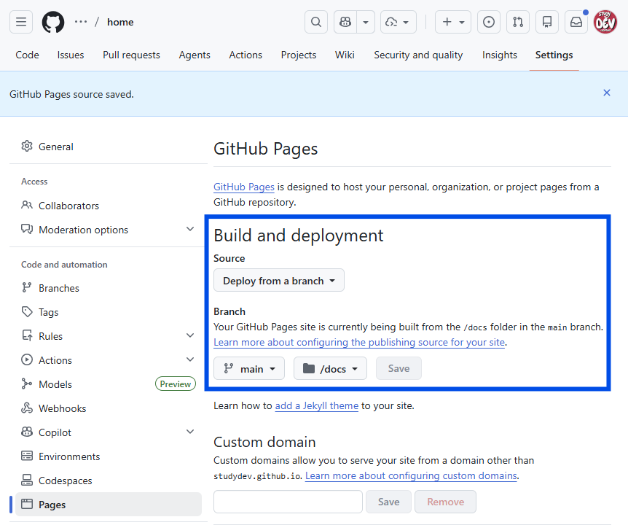
Task: Click the home breadcrumb repository name
Action: pos(120,22)
